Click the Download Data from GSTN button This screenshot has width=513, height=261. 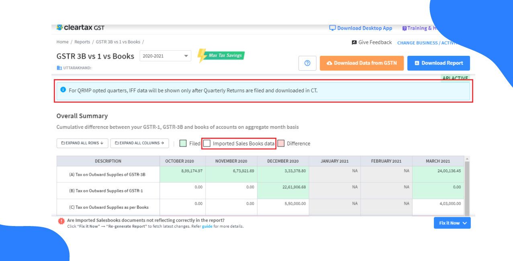point(362,63)
